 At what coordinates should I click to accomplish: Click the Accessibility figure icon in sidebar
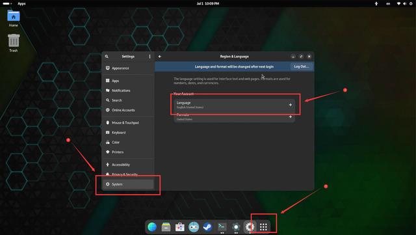click(107, 165)
